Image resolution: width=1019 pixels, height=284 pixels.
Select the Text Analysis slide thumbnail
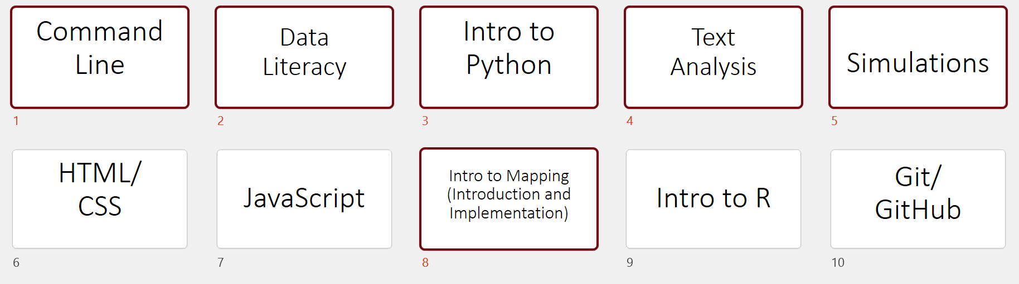[714, 57]
